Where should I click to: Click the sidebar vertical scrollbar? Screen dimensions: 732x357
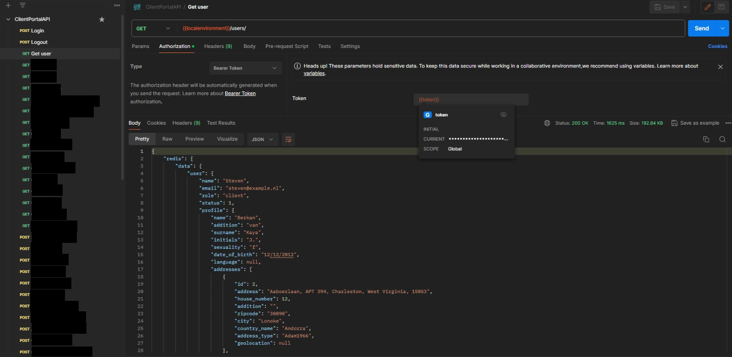(x=122, y=97)
